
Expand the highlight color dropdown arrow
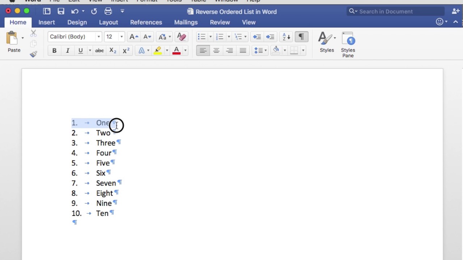pos(166,51)
